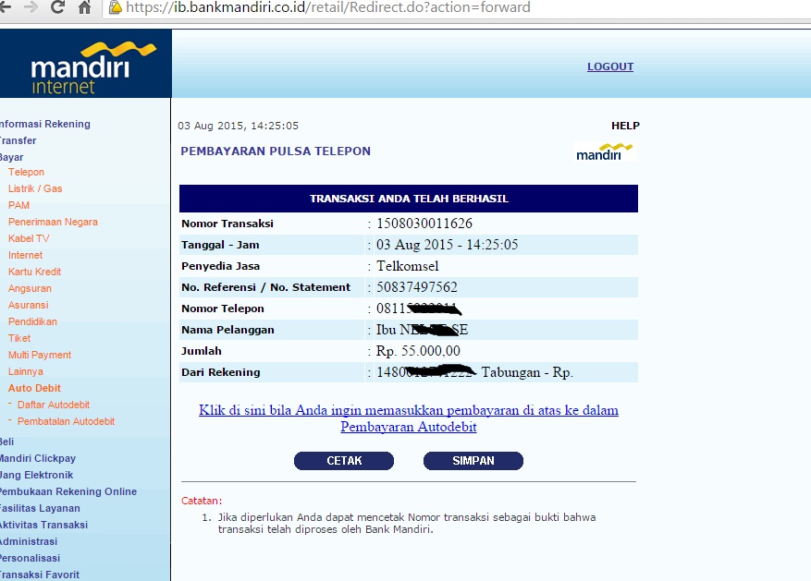Open Telepon under Bayar
The width and height of the screenshot is (811, 581).
pyautogui.click(x=26, y=172)
